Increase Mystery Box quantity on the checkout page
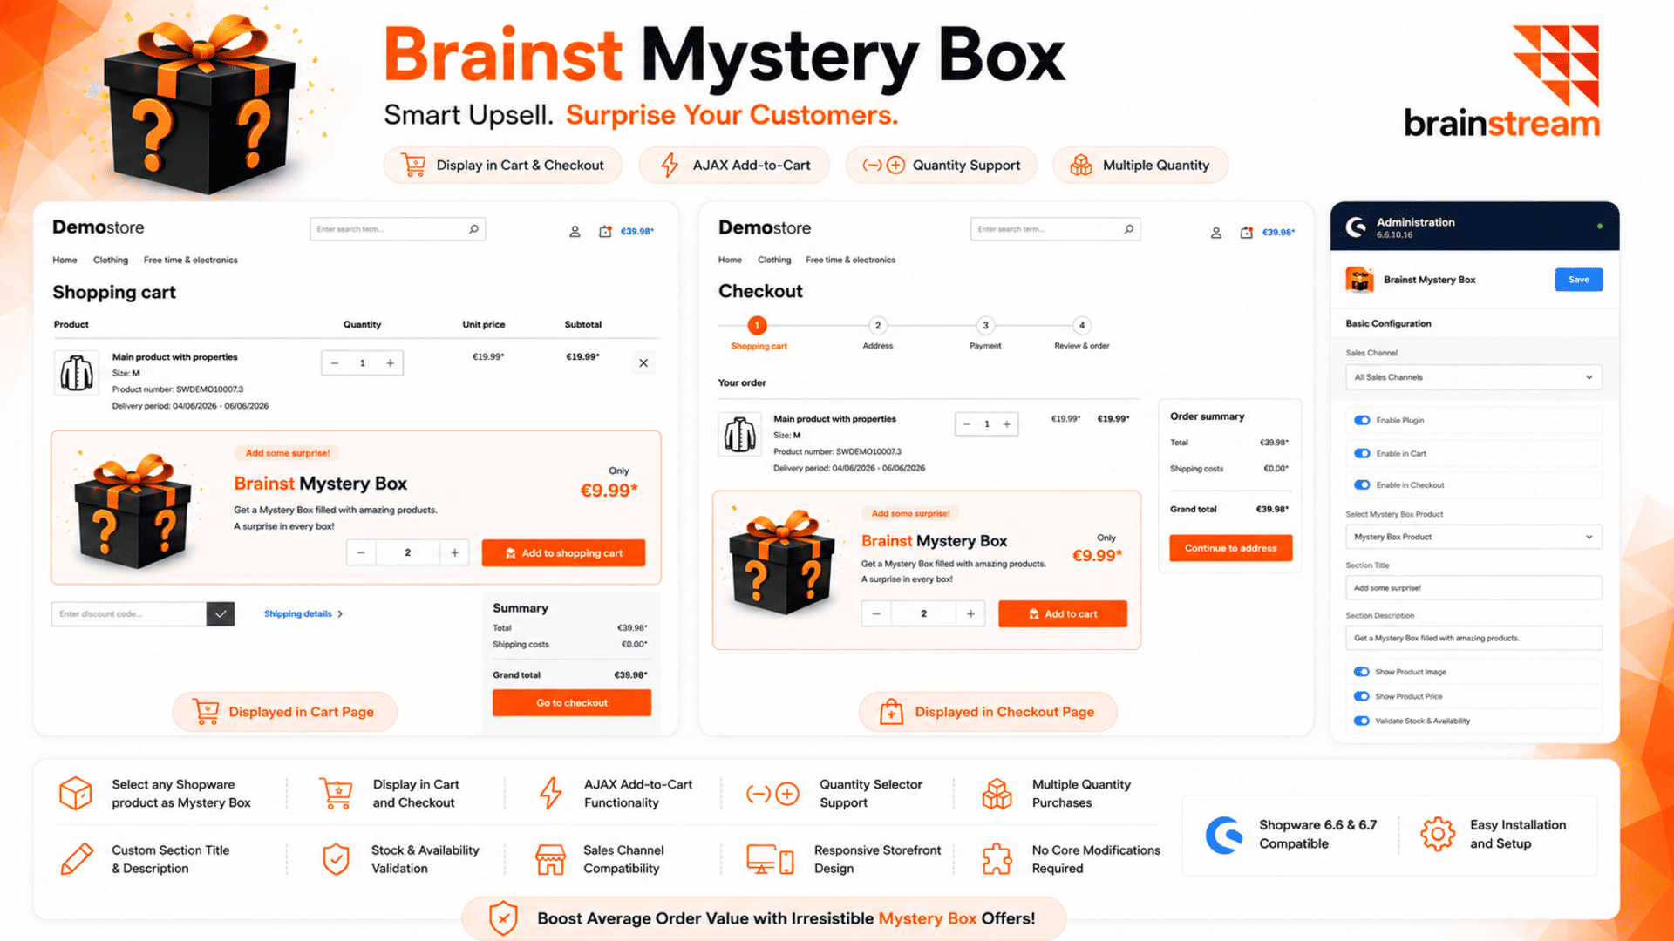Screen dimensions: 1674x941 [970, 613]
